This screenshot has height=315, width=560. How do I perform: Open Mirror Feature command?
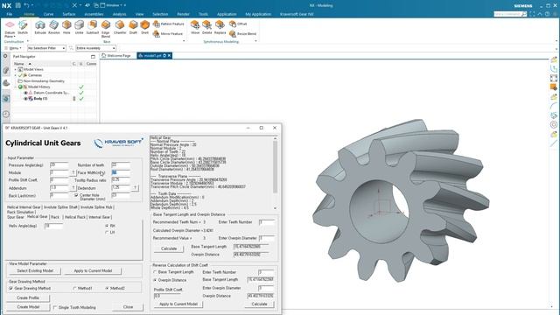pyautogui.click(x=168, y=33)
